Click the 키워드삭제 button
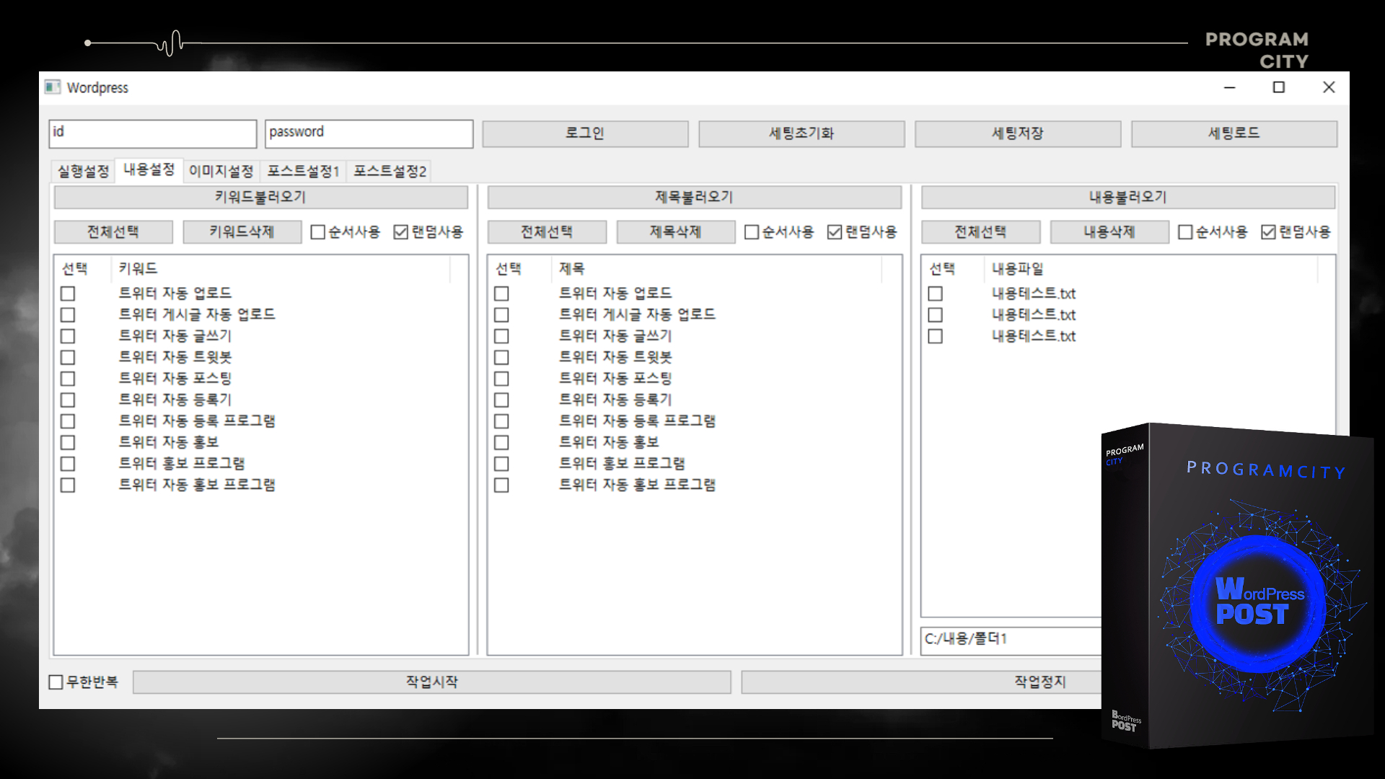 (242, 232)
